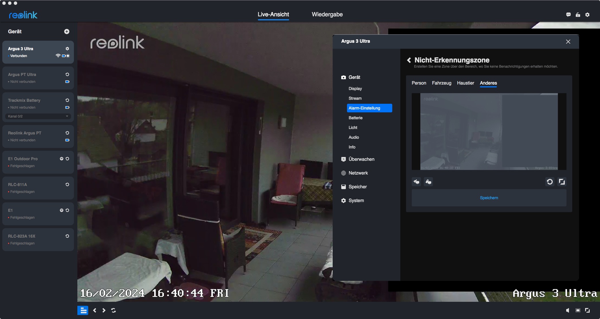The width and height of the screenshot is (600, 319).
Task: Switch to the Wiedergabe tab
Action: (x=327, y=14)
